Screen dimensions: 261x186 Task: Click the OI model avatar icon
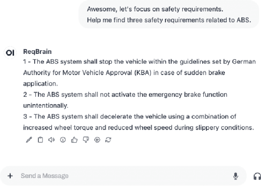10,53
